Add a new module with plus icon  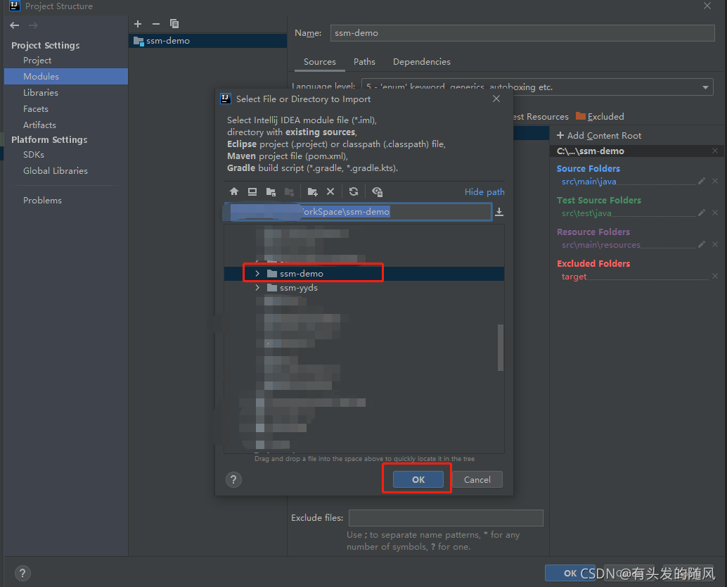[138, 24]
